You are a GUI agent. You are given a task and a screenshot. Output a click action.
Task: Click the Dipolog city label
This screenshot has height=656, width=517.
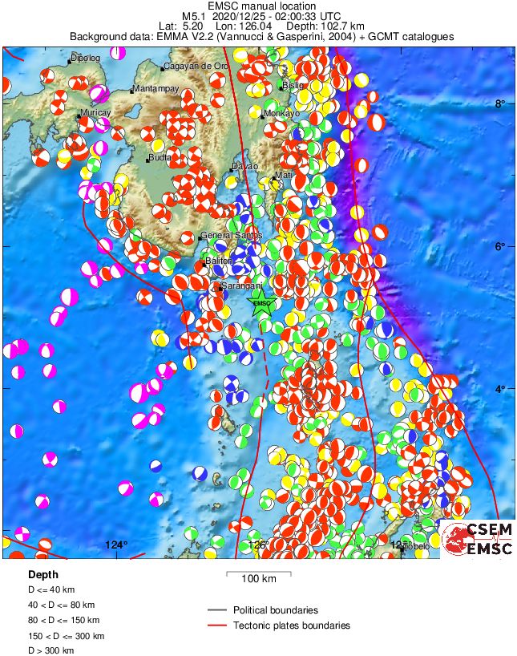click(85, 58)
